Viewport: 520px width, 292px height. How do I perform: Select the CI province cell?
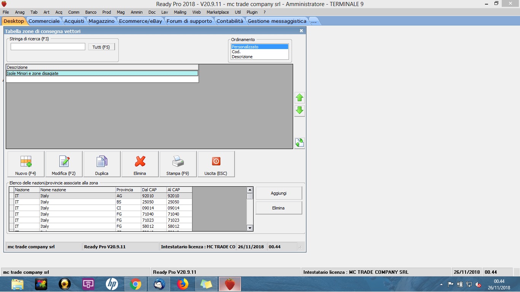128,208
